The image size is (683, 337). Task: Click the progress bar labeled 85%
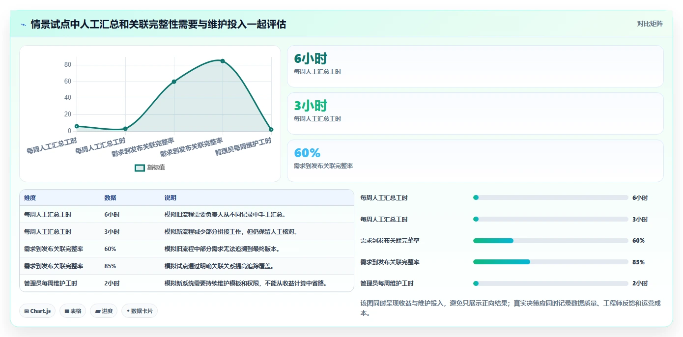(550, 262)
